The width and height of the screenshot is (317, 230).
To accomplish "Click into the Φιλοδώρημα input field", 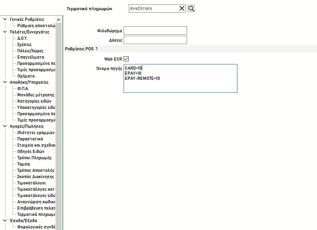I will click(x=155, y=31).
